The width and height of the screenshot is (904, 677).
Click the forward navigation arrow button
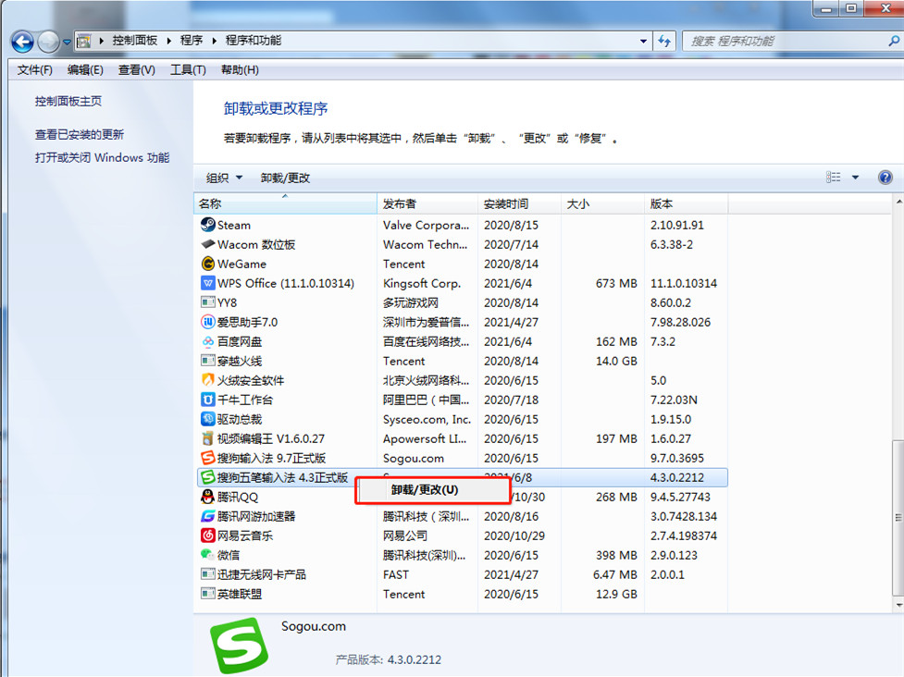[x=48, y=42]
